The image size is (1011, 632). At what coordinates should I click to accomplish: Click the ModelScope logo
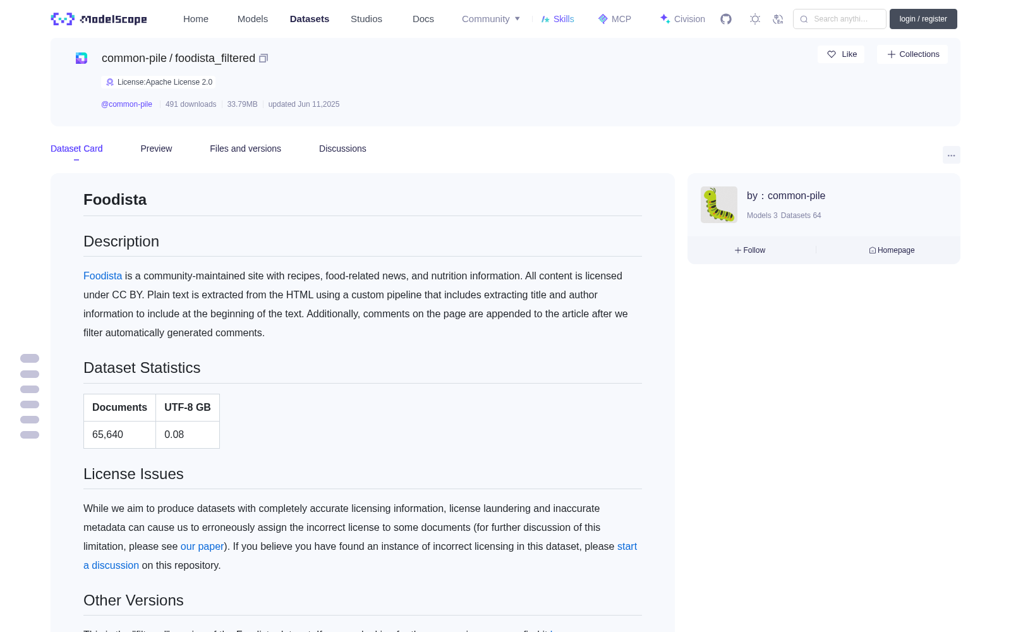[99, 19]
